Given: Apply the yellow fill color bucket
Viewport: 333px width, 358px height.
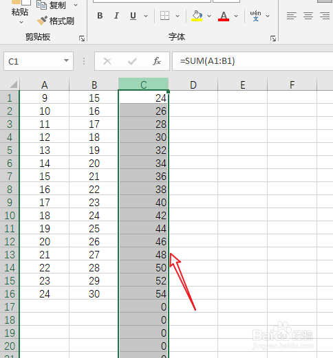Looking at the screenshot, I should [197, 16].
